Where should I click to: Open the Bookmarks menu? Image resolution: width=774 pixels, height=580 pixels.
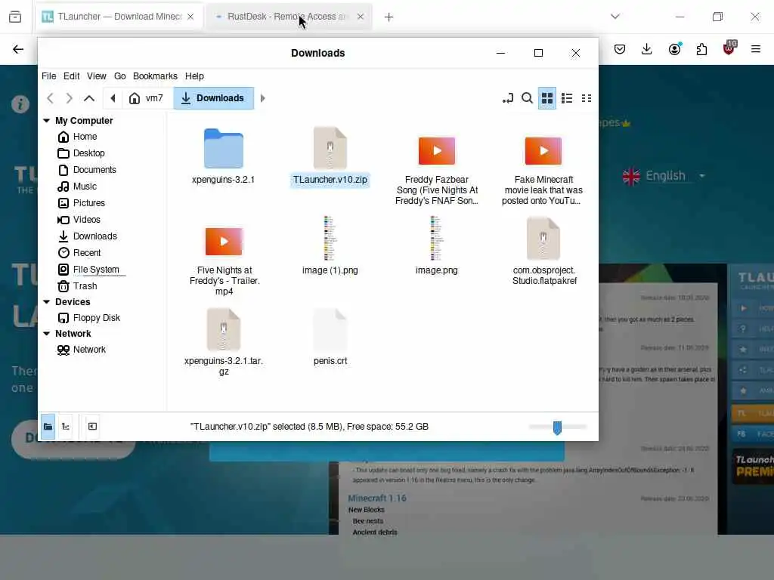(155, 76)
